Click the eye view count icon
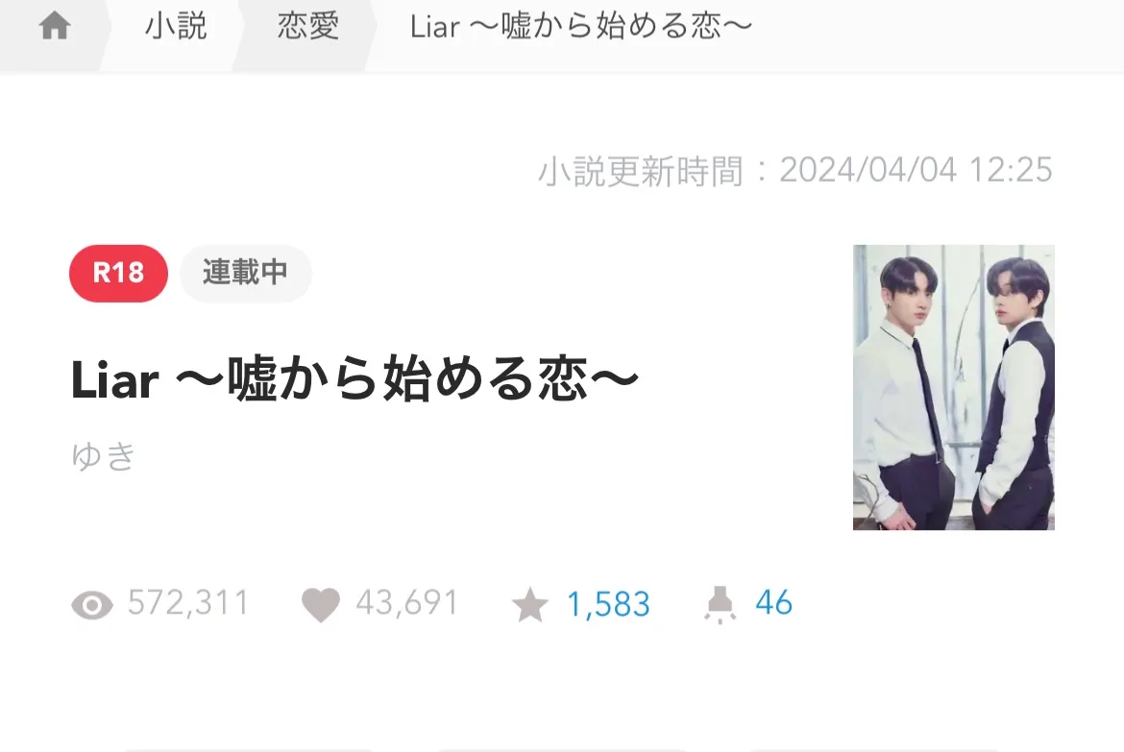 tap(92, 605)
